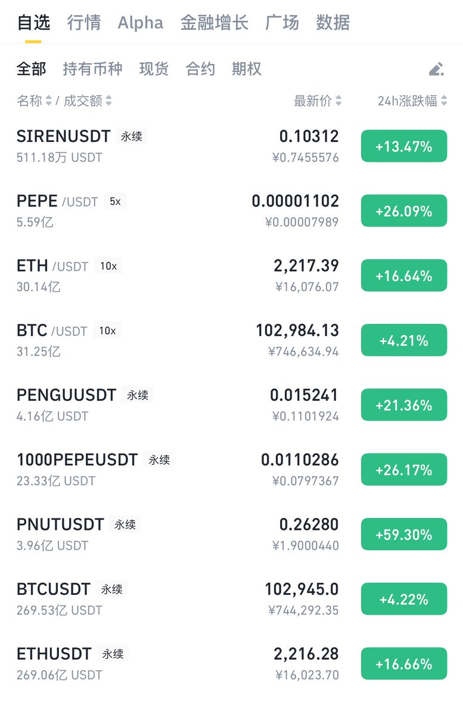Open the ETHUSDT price 2,216.28 row

coord(231,664)
